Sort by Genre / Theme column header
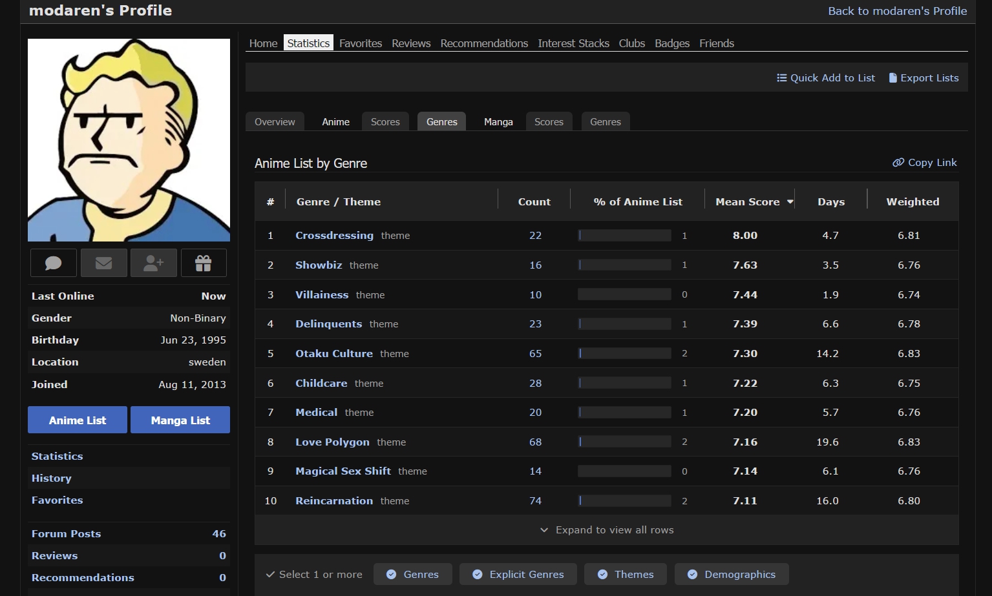The height and width of the screenshot is (596, 992). pyautogui.click(x=339, y=202)
